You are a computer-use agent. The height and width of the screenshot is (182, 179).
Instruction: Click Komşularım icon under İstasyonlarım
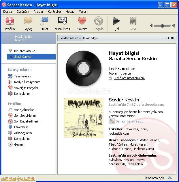coord(10,94)
